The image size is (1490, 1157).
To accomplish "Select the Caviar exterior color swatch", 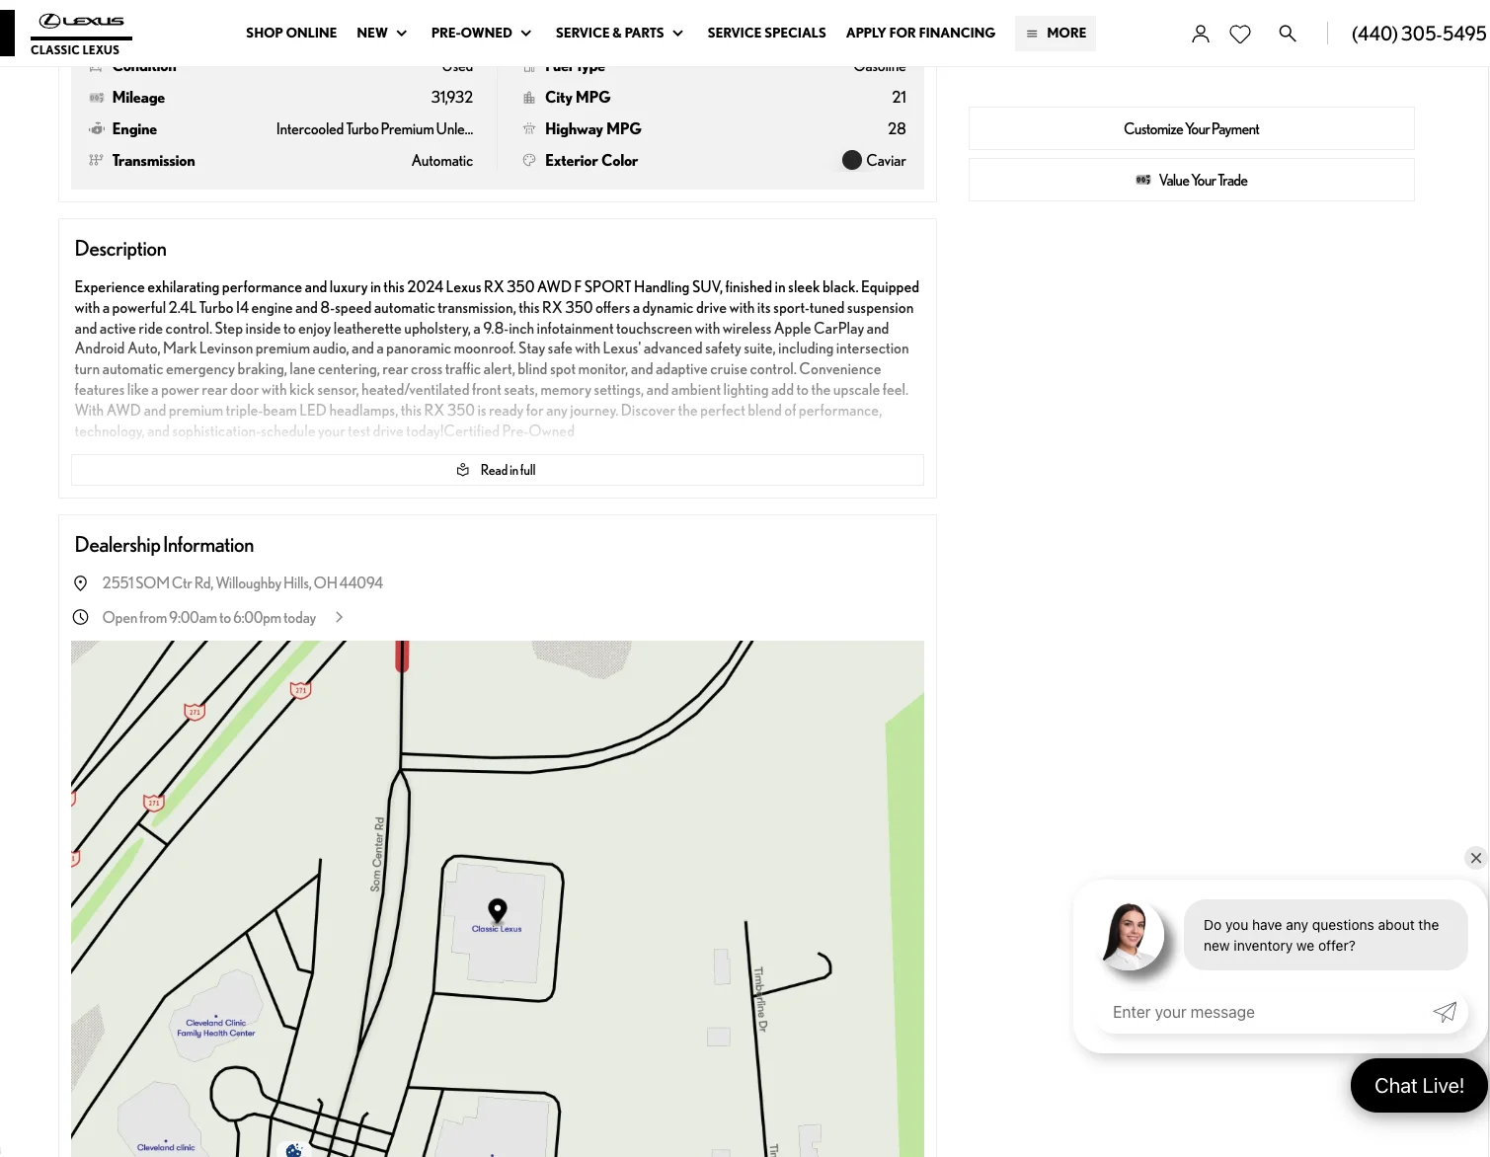I will coord(852,160).
